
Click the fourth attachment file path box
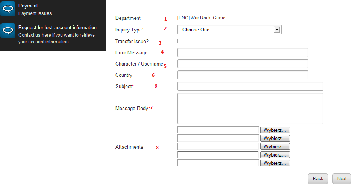218,155
